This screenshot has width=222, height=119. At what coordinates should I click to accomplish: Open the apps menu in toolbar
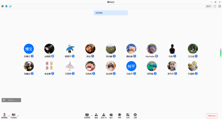pos(128,116)
